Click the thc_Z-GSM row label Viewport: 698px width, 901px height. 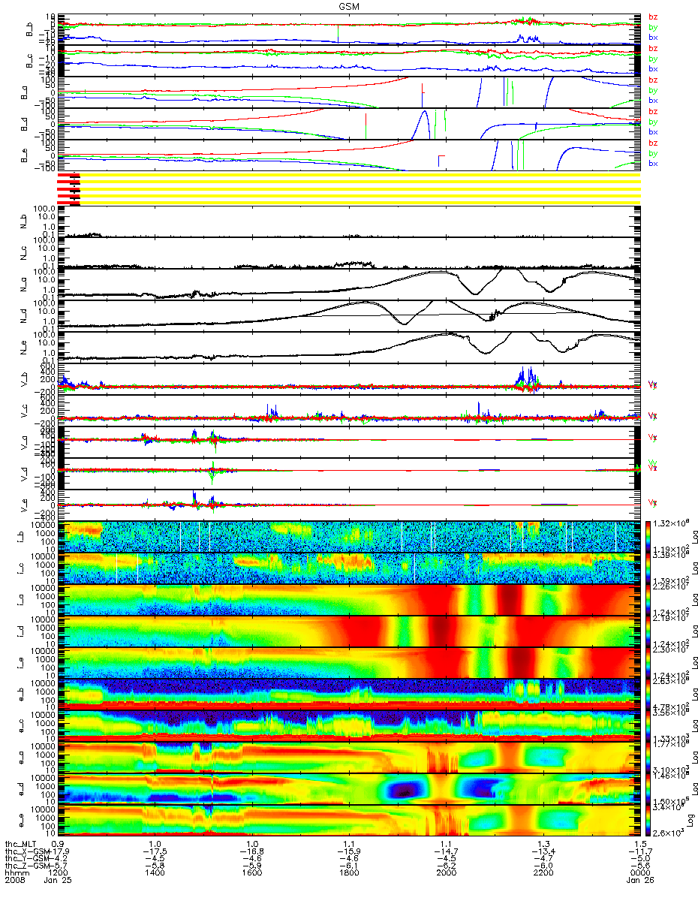[27, 866]
